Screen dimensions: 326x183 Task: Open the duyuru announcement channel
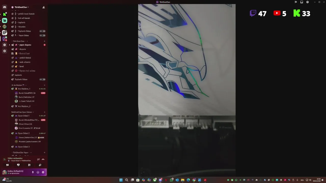coord(28,49)
